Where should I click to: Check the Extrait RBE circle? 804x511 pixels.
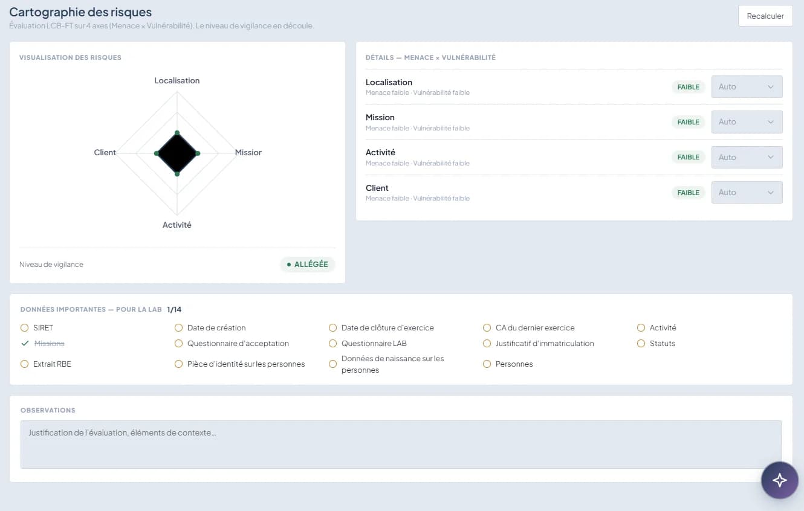[x=25, y=364]
